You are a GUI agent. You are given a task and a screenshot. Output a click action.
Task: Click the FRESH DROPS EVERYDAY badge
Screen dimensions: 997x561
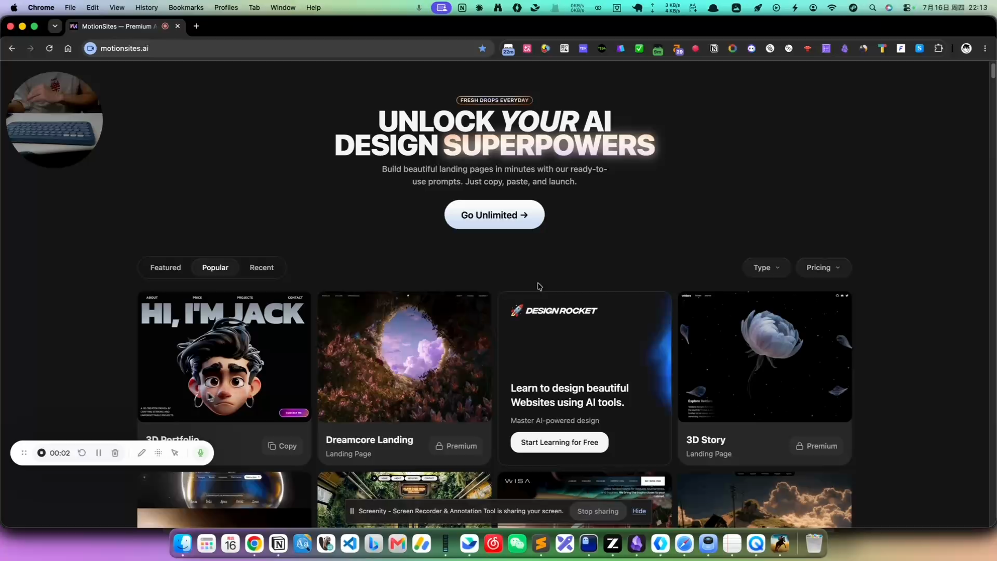pos(494,100)
